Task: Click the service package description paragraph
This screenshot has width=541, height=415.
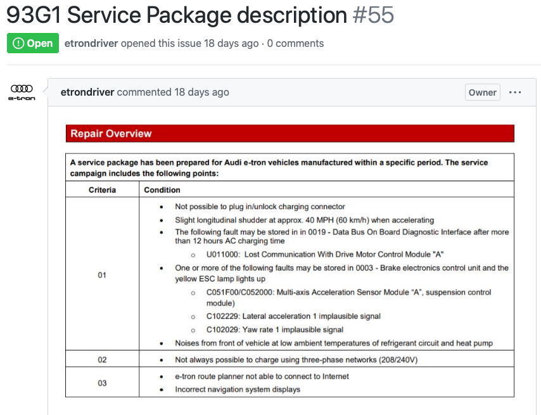Action: [279, 167]
